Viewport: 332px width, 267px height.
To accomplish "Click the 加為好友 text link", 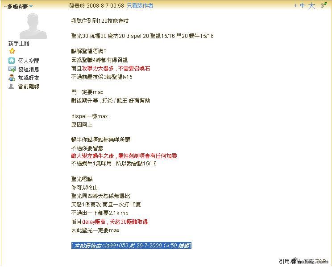I will (29, 78).
